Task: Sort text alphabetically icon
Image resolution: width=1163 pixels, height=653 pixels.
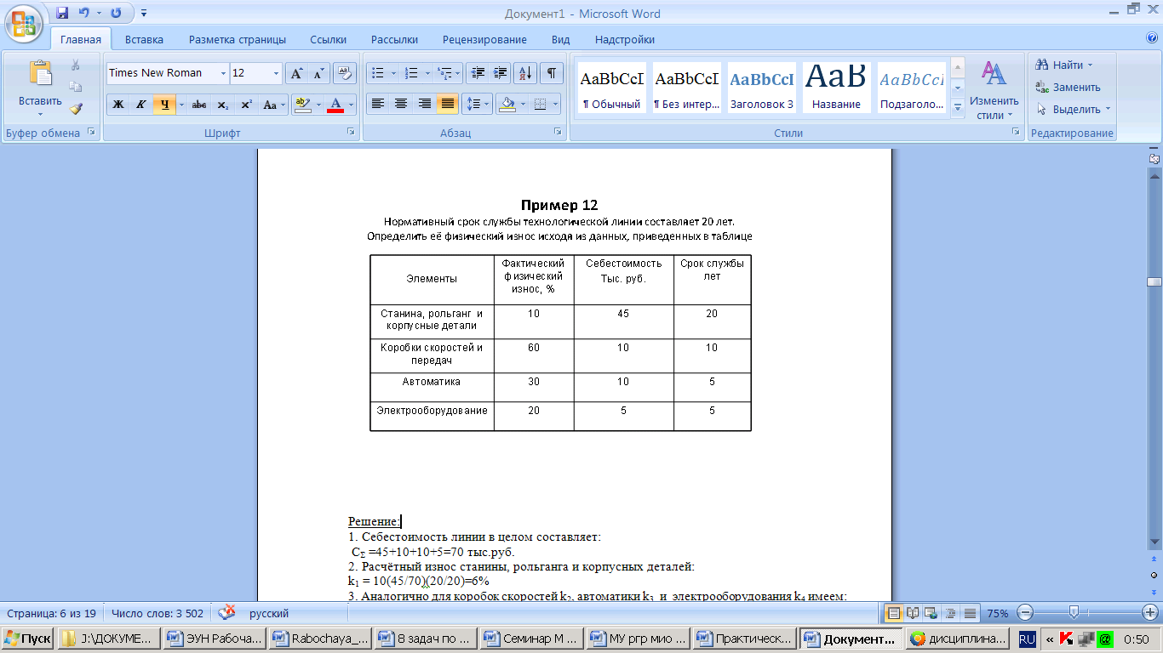Action: tap(526, 73)
